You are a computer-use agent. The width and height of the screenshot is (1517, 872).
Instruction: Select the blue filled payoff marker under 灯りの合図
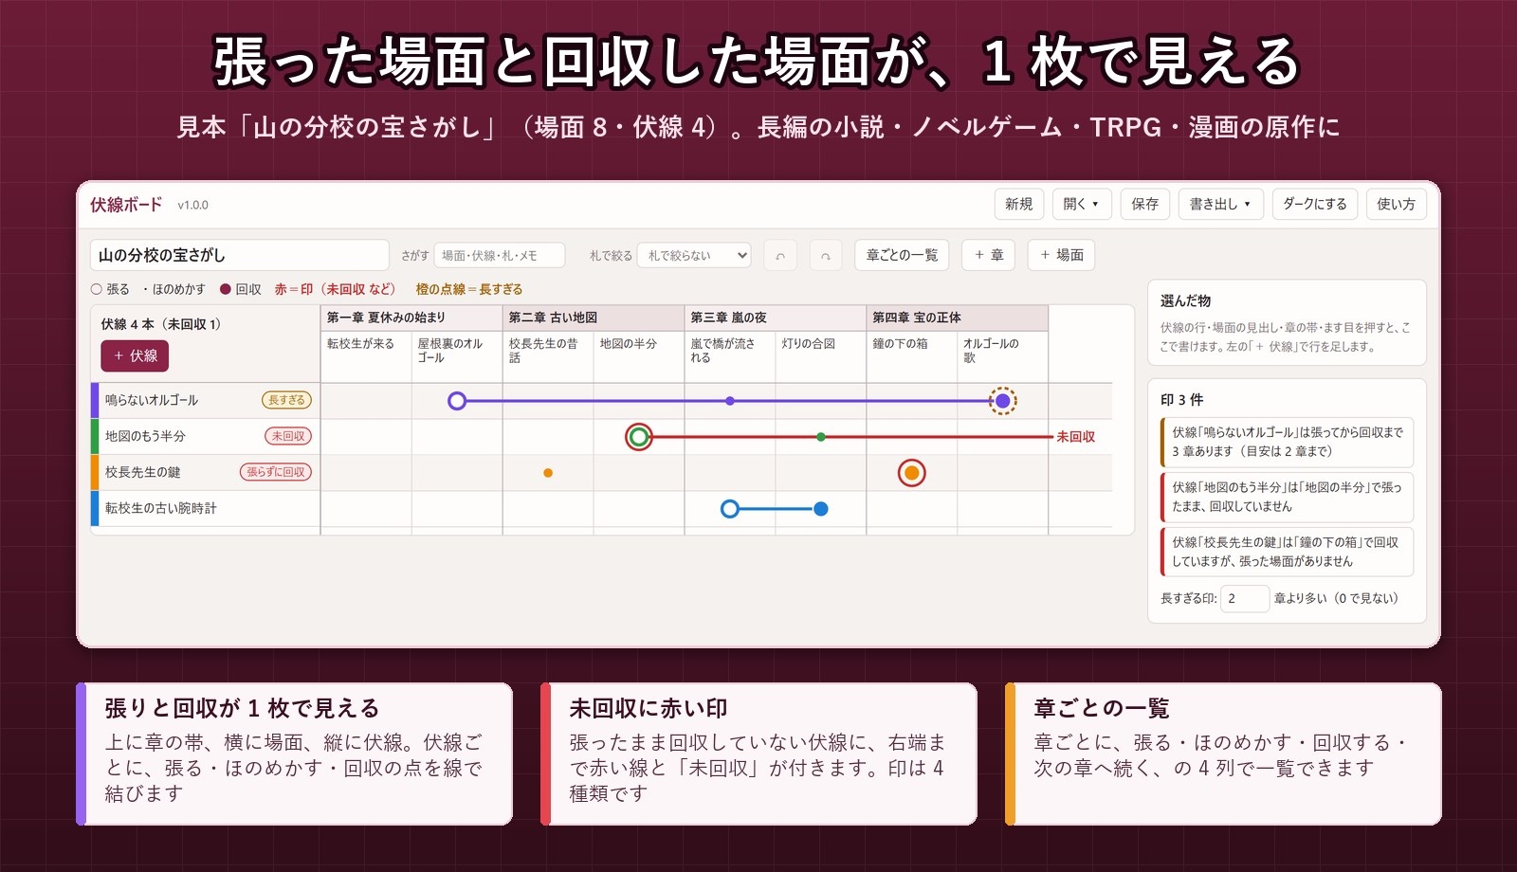(821, 509)
